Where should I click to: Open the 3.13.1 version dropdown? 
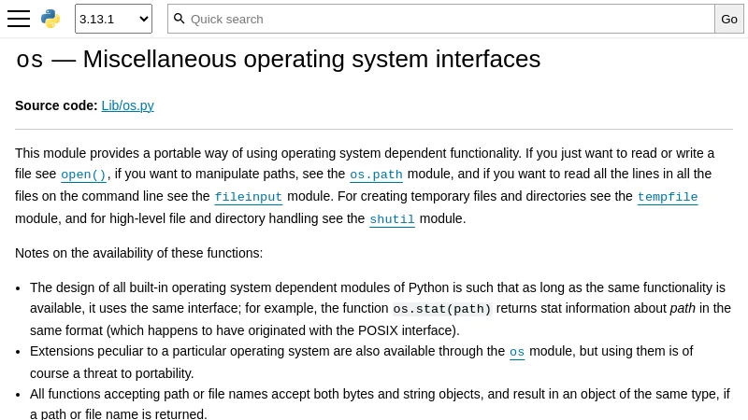pos(113,19)
